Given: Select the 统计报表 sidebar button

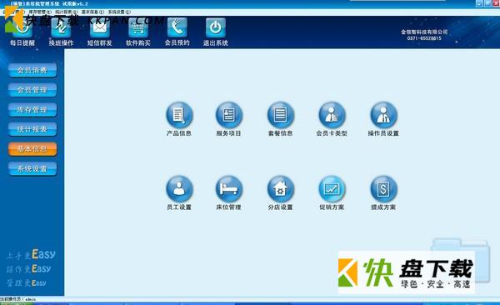Looking at the screenshot, I should (32, 129).
